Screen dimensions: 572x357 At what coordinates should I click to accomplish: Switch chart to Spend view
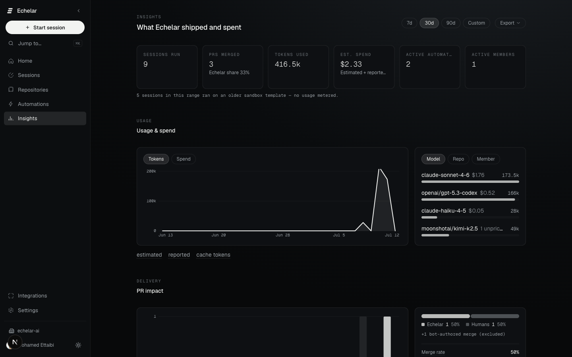pyautogui.click(x=184, y=159)
